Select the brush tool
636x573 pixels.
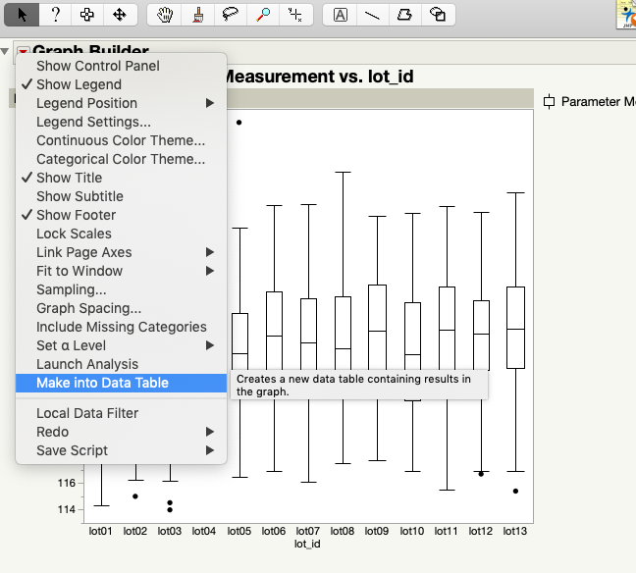198,15
